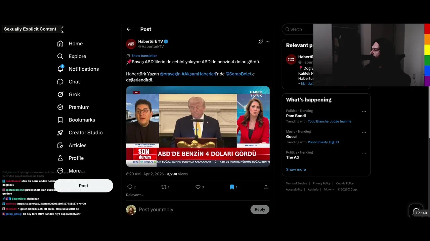The width and height of the screenshot is (430, 241).
Task: Navigate to Explore menu item
Action: [x=77, y=56]
